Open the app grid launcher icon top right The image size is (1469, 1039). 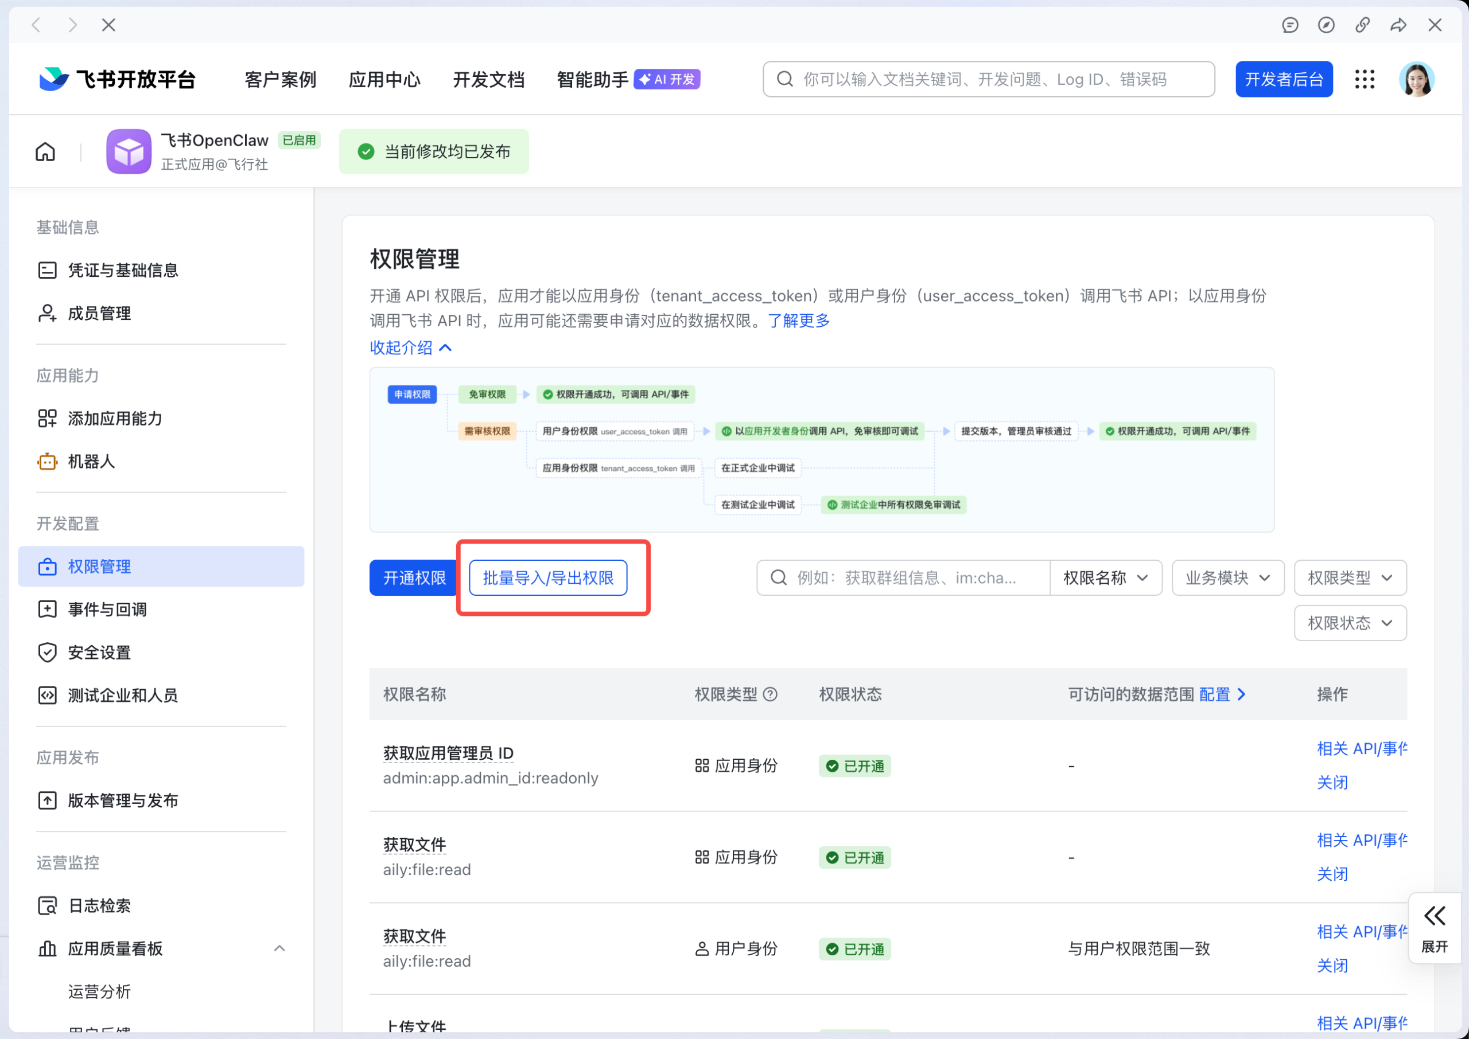click(x=1364, y=79)
